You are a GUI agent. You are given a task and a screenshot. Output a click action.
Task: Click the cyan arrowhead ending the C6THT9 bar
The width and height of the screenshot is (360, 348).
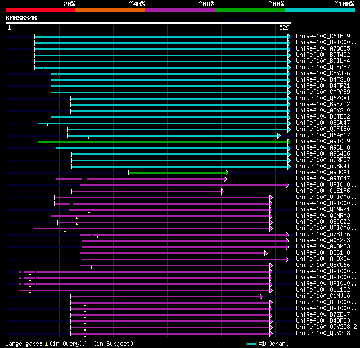(289, 37)
